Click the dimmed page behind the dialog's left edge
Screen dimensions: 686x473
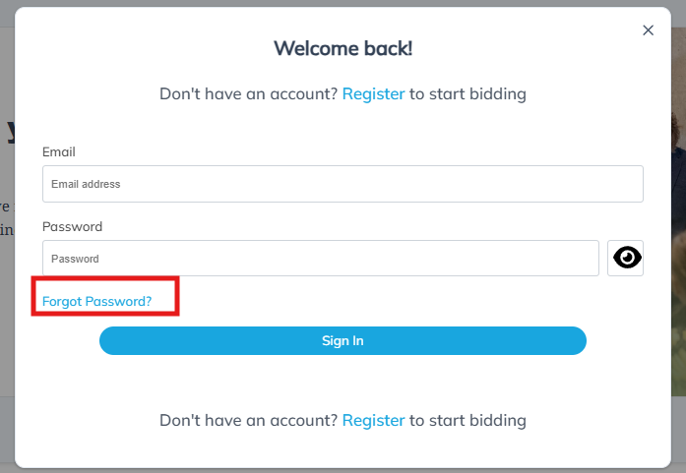pos(7,263)
